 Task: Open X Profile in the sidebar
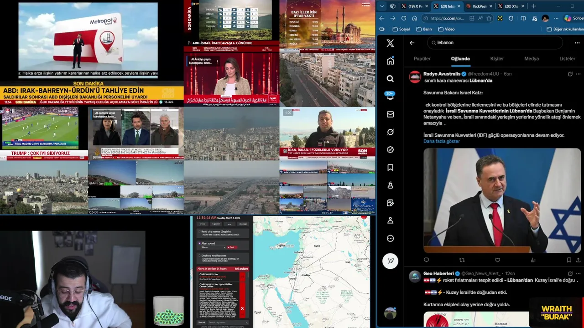point(390,220)
